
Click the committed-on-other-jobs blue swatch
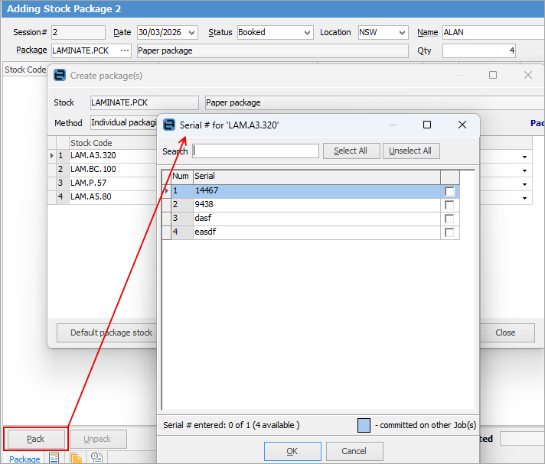(x=364, y=425)
